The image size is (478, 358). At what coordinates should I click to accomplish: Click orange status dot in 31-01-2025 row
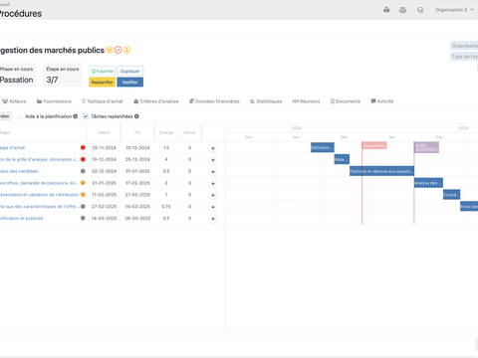pos(83,183)
